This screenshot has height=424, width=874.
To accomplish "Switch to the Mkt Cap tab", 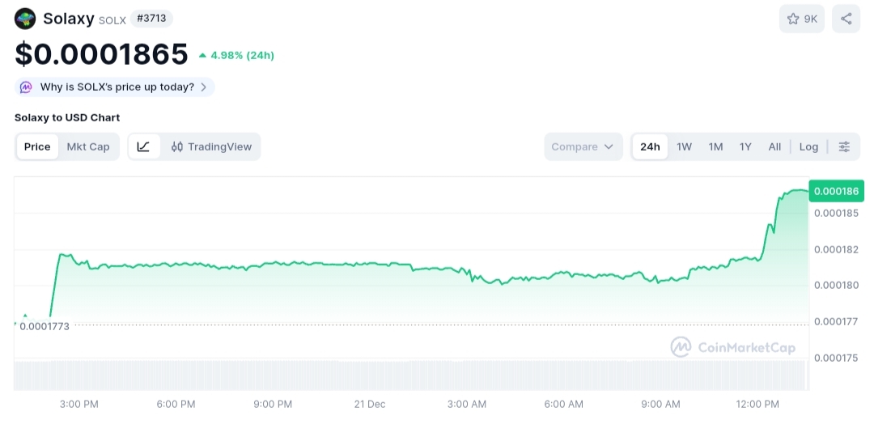I will pyautogui.click(x=88, y=146).
